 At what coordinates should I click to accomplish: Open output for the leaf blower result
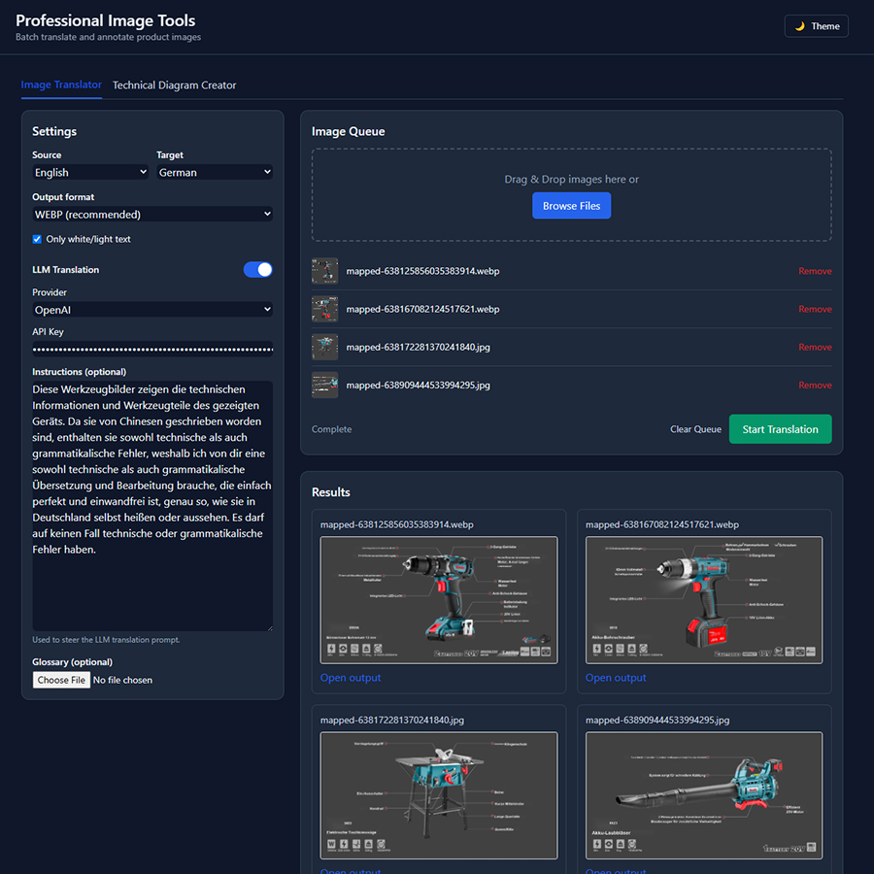(616, 871)
